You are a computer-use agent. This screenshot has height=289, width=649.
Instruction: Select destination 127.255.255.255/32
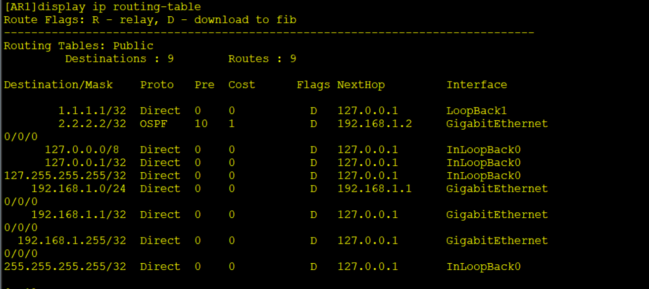[x=65, y=175]
